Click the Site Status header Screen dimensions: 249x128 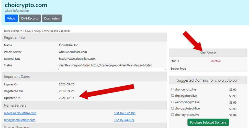(208, 53)
